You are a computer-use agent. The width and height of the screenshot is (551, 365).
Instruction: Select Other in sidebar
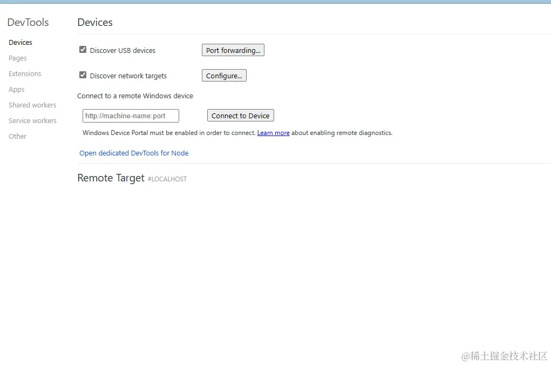(18, 137)
